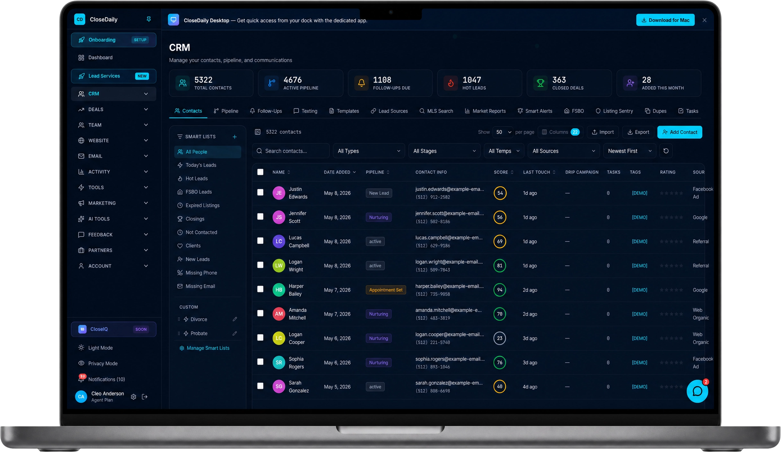Viewport: 781px width, 452px height.
Task: Toggle the select-all contacts checkbox
Action: 260,172
